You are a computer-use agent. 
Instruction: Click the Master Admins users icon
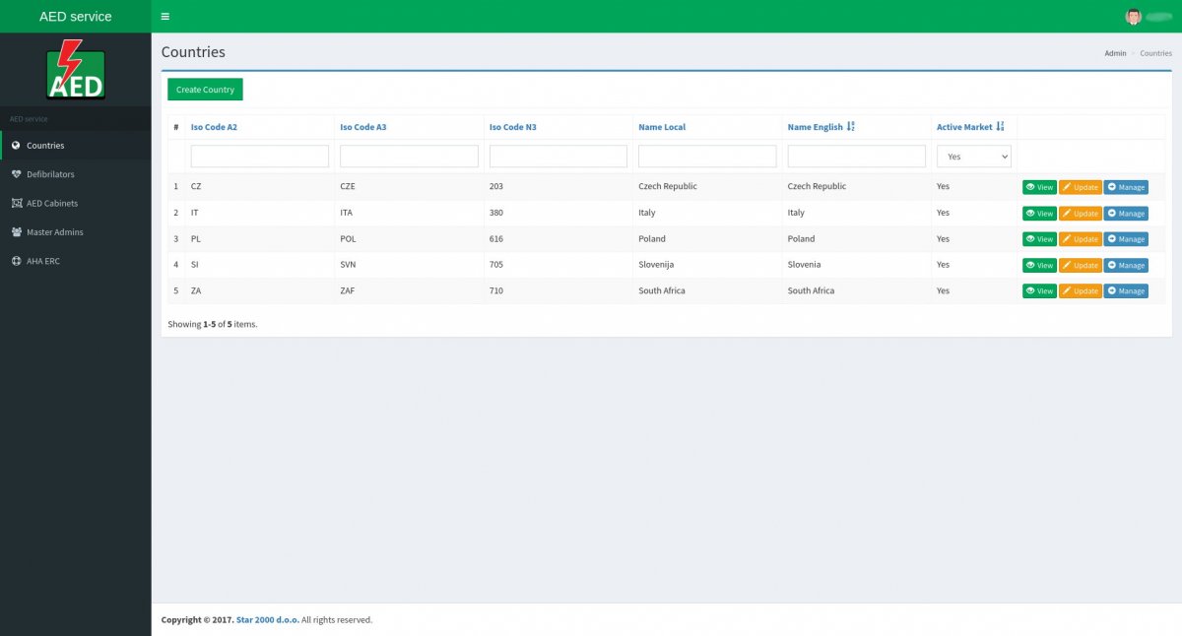tap(16, 232)
